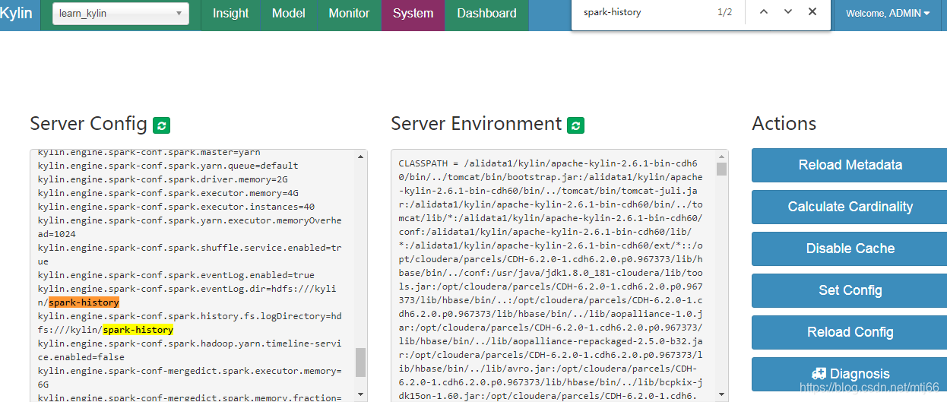Screen dimensions: 947x402
Task: Click Calculate Cardinality button
Action: (x=850, y=207)
